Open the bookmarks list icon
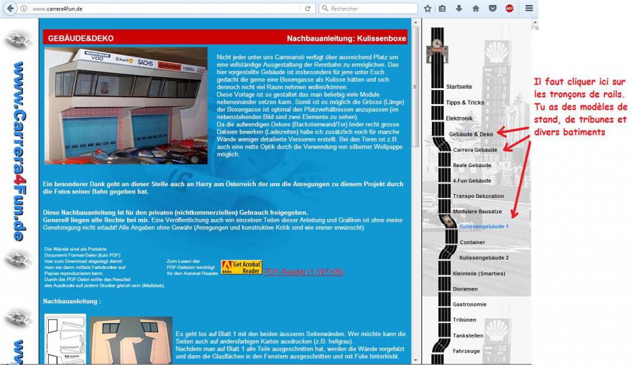 tap(443, 9)
